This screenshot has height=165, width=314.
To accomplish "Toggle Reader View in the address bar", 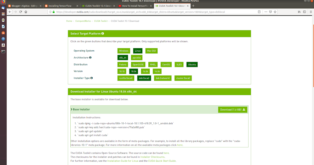I will [259, 12].
